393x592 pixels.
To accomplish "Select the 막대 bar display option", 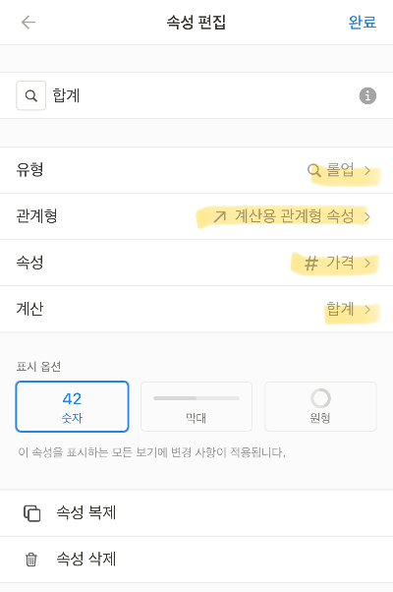I will (196, 406).
